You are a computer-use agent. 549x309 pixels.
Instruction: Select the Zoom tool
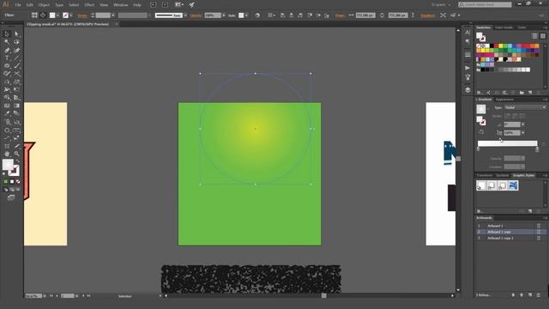tap(16, 154)
